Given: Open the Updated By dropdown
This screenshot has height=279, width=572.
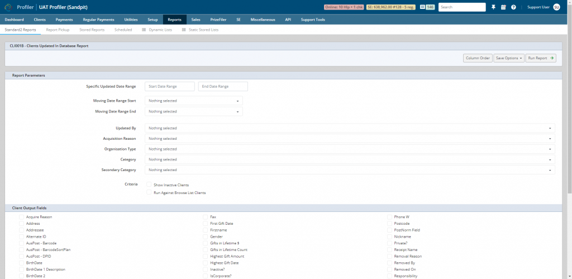Looking at the screenshot, I should coord(350,128).
